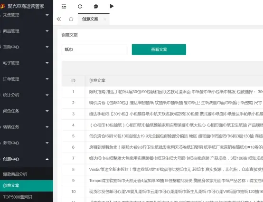
Task: Click the refresh icon in top toolbar
Action: click(x=80, y=6)
